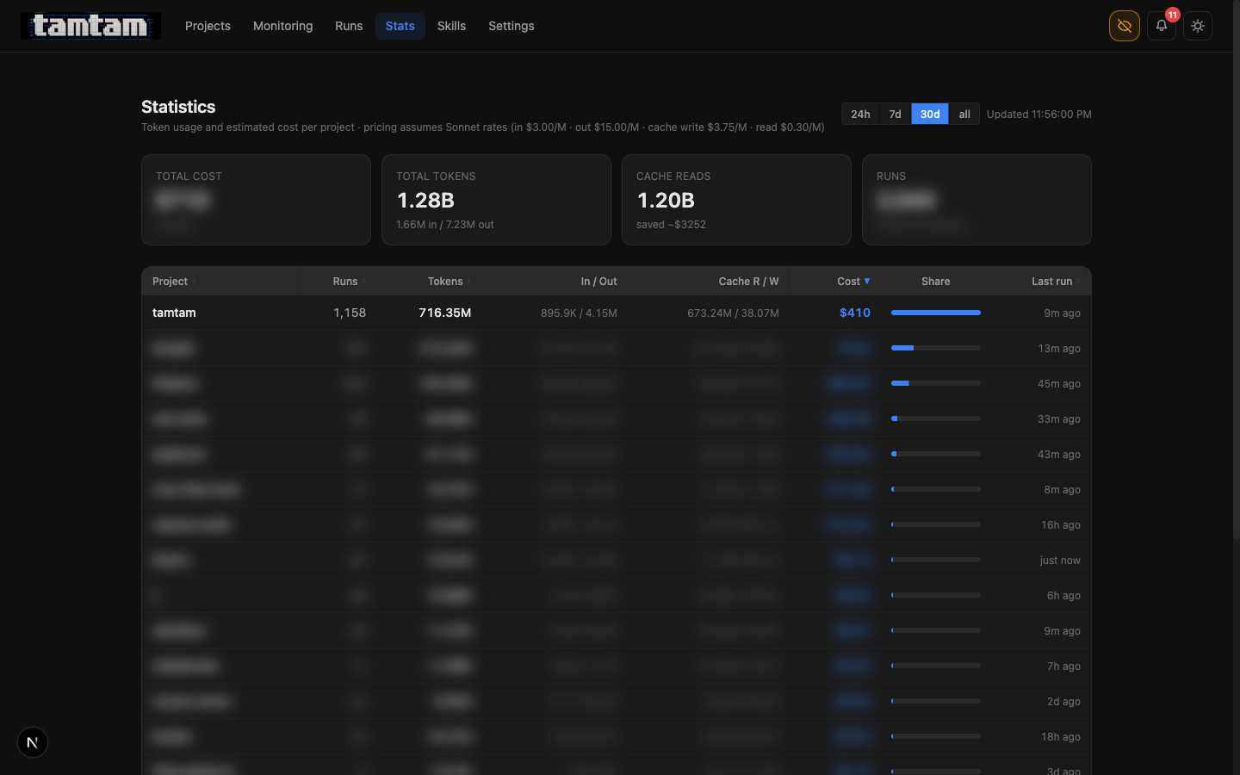Sort by the Tokens column header
This screenshot has height=775, width=1240.
tap(449, 282)
